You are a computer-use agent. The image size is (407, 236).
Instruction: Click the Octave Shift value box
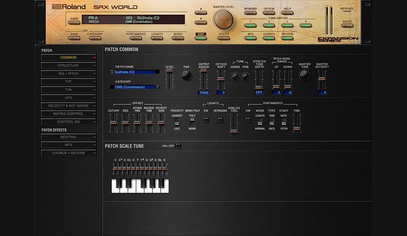click(x=221, y=93)
